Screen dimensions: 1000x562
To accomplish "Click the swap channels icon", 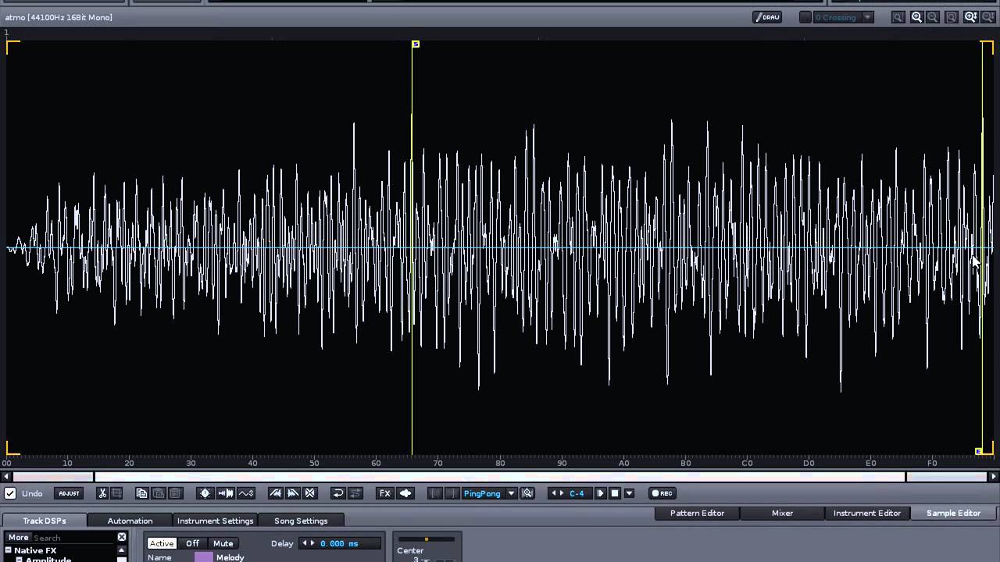I will tap(355, 493).
